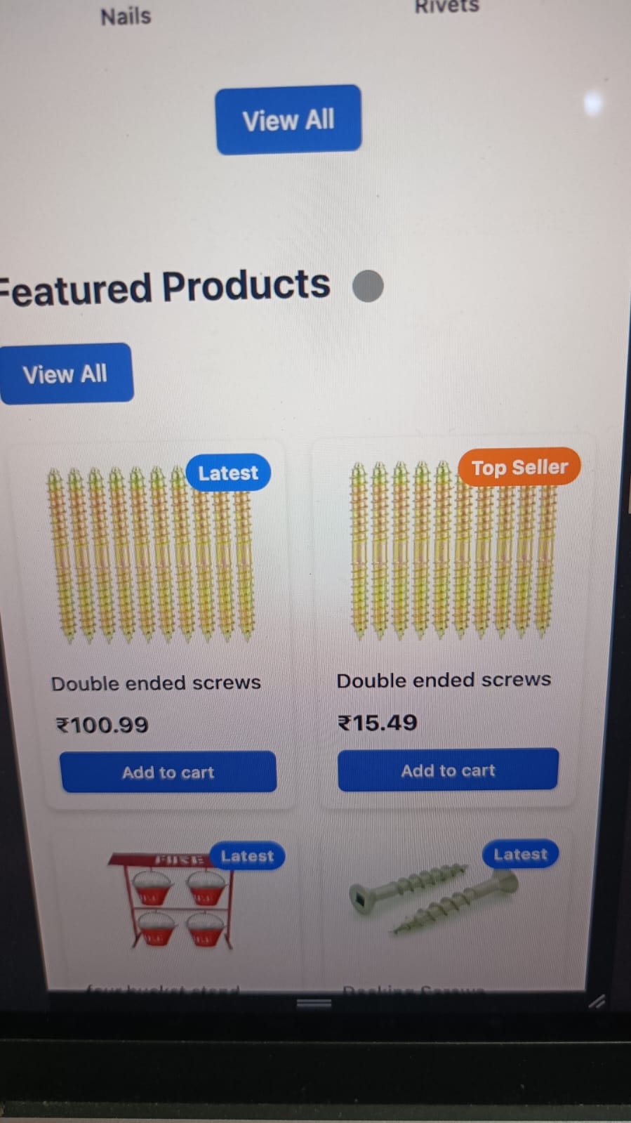This screenshot has height=1123, width=631.
Task: Click the Latest badge on fire bucket stand
Action: (x=247, y=856)
